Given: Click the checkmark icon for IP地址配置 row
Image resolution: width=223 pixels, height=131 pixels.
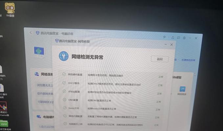Looking at the screenshot, I should [x=64, y=91].
